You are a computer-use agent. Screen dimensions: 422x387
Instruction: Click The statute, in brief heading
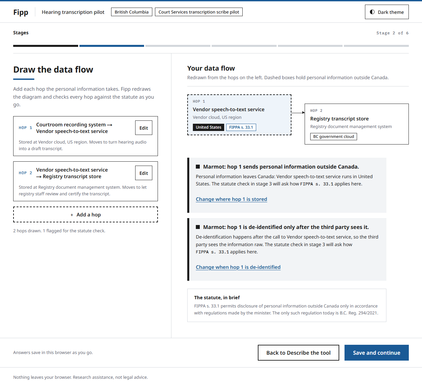coord(217,298)
